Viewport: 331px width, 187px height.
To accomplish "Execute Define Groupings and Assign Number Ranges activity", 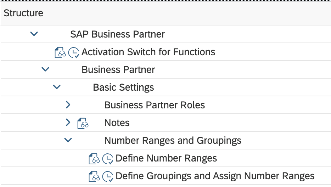I will 108,176.
